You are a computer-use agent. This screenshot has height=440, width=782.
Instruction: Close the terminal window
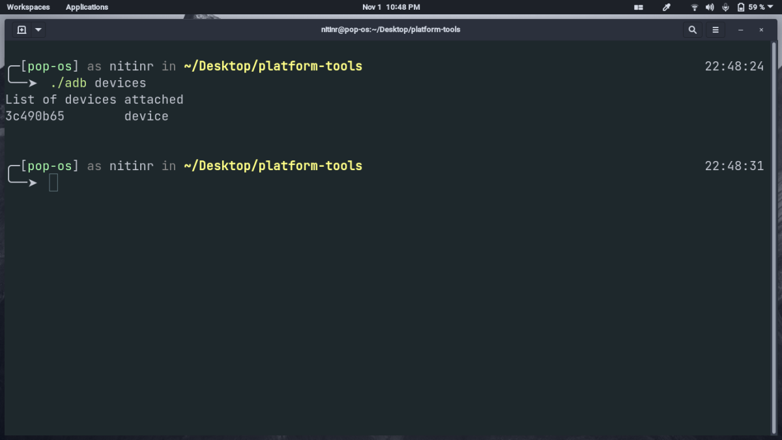coord(761,29)
